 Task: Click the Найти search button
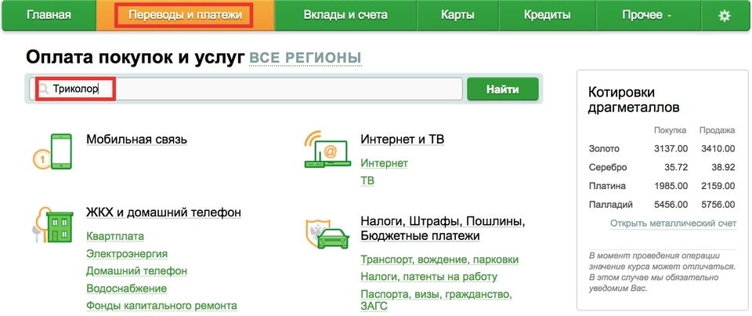(x=503, y=89)
